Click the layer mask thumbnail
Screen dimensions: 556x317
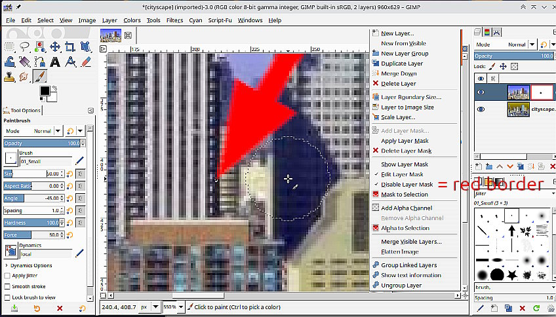(x=542, y=92)
